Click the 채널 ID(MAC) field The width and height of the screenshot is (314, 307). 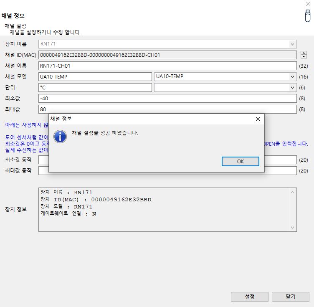click(x=167, y=55)
